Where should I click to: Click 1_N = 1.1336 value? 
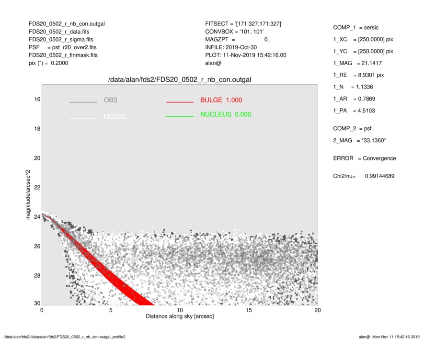[353, 87]
